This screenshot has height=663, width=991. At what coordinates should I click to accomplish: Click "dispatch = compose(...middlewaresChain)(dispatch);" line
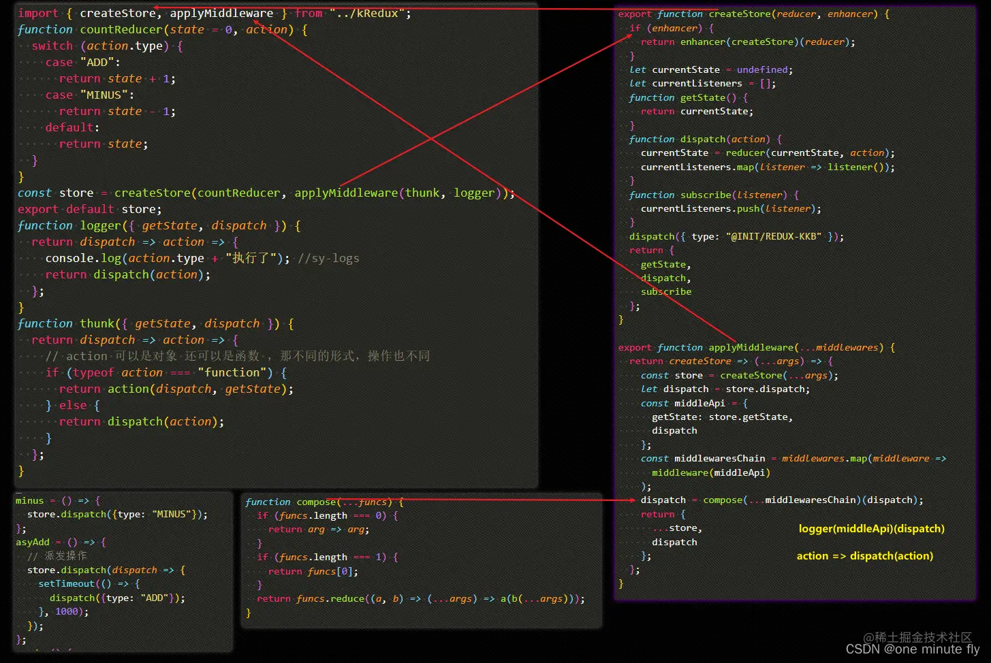pos(782,500)
